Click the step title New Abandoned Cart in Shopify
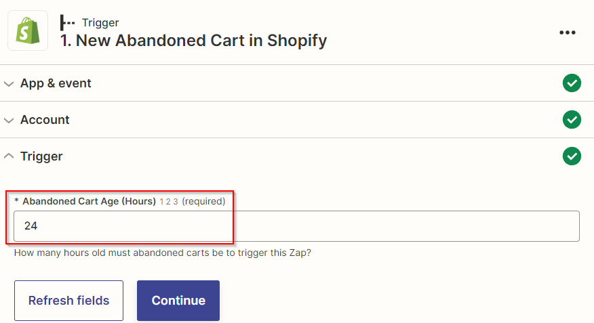594x323 pixels. point(193,41)
